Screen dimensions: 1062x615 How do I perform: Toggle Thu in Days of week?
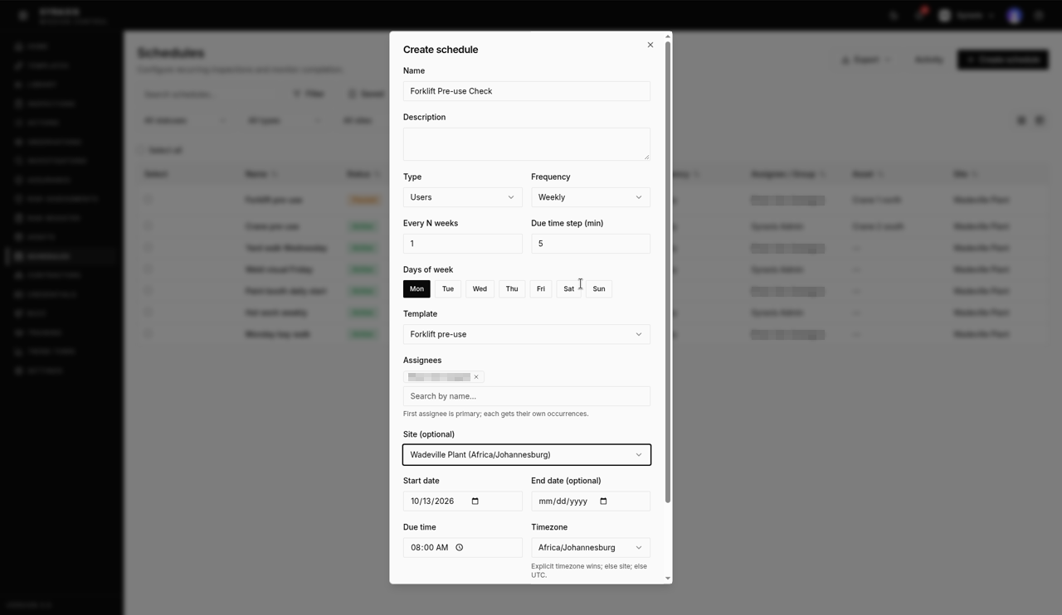click(x=512, y=288)
